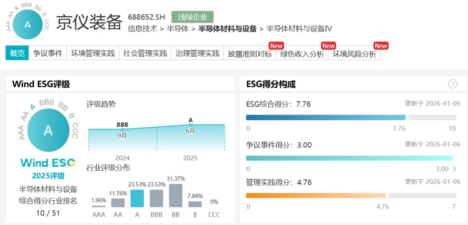Follow bold 半导体材料与设备 breadcrumb
Image resolution: width=468 pixels, height=225 pixels.
tap(227, 29)
